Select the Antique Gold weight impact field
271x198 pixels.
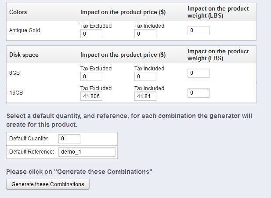tap(198, 31)
